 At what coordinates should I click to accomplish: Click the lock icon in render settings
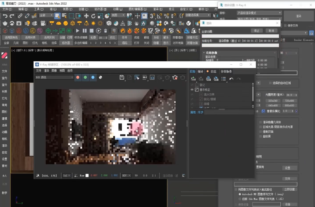point(312,33)
